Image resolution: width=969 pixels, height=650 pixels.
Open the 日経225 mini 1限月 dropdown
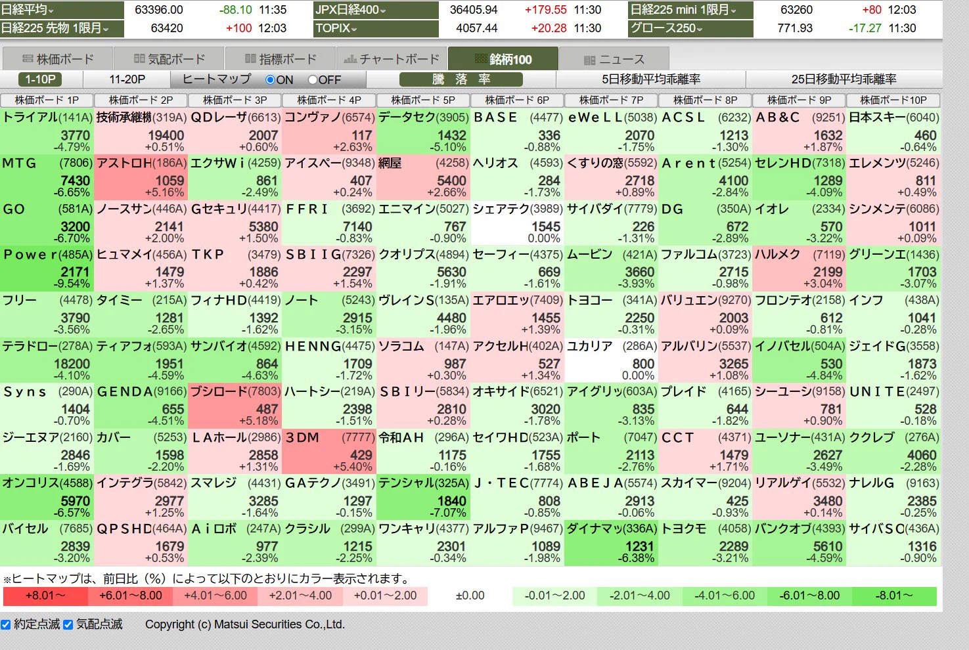[x=691, y=10]
